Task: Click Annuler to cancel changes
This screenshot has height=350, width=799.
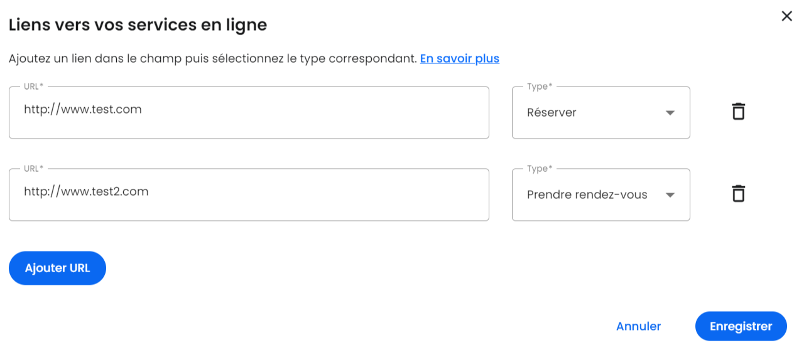Action: (638, 326)
